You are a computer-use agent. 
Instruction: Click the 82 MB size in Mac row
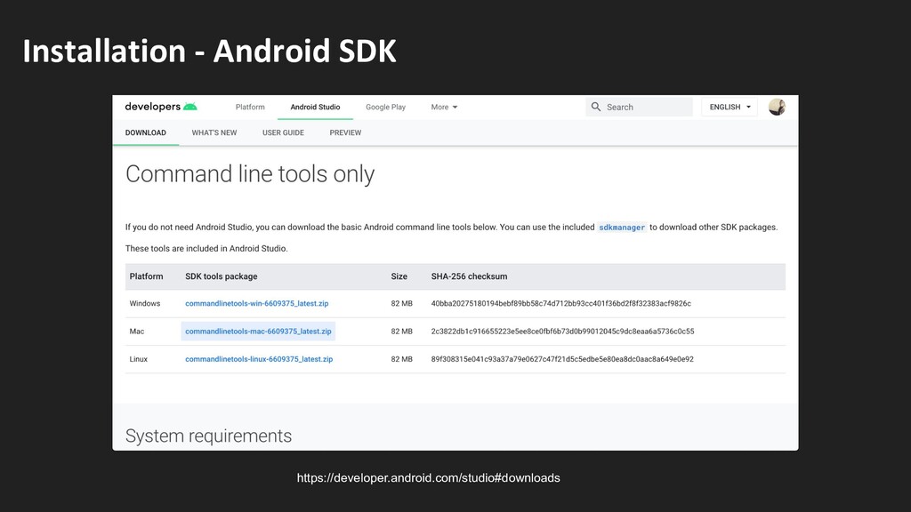point(401,332)
